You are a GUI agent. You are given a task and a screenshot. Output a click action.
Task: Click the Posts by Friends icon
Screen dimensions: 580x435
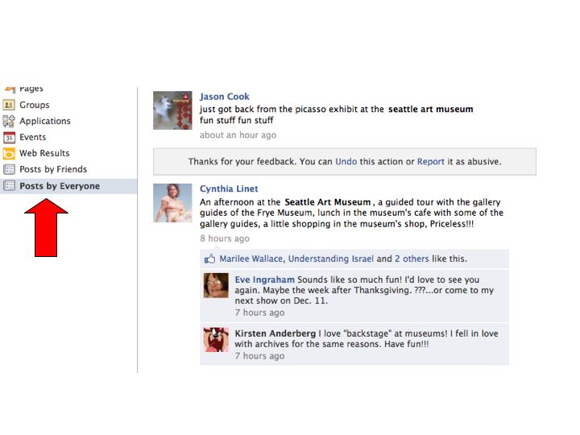(x=9, y=169)
